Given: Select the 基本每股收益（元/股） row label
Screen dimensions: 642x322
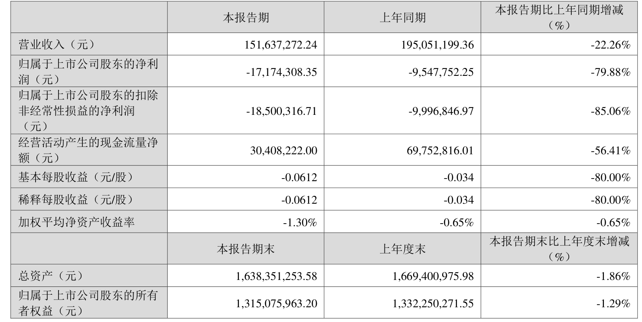Looking at the screenshot, I should coord(75,177).
